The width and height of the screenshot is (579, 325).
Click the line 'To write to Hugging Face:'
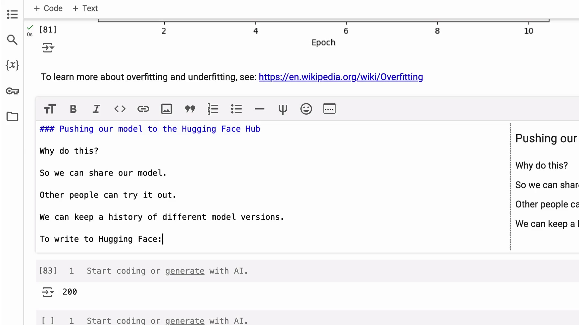(101, 239)
